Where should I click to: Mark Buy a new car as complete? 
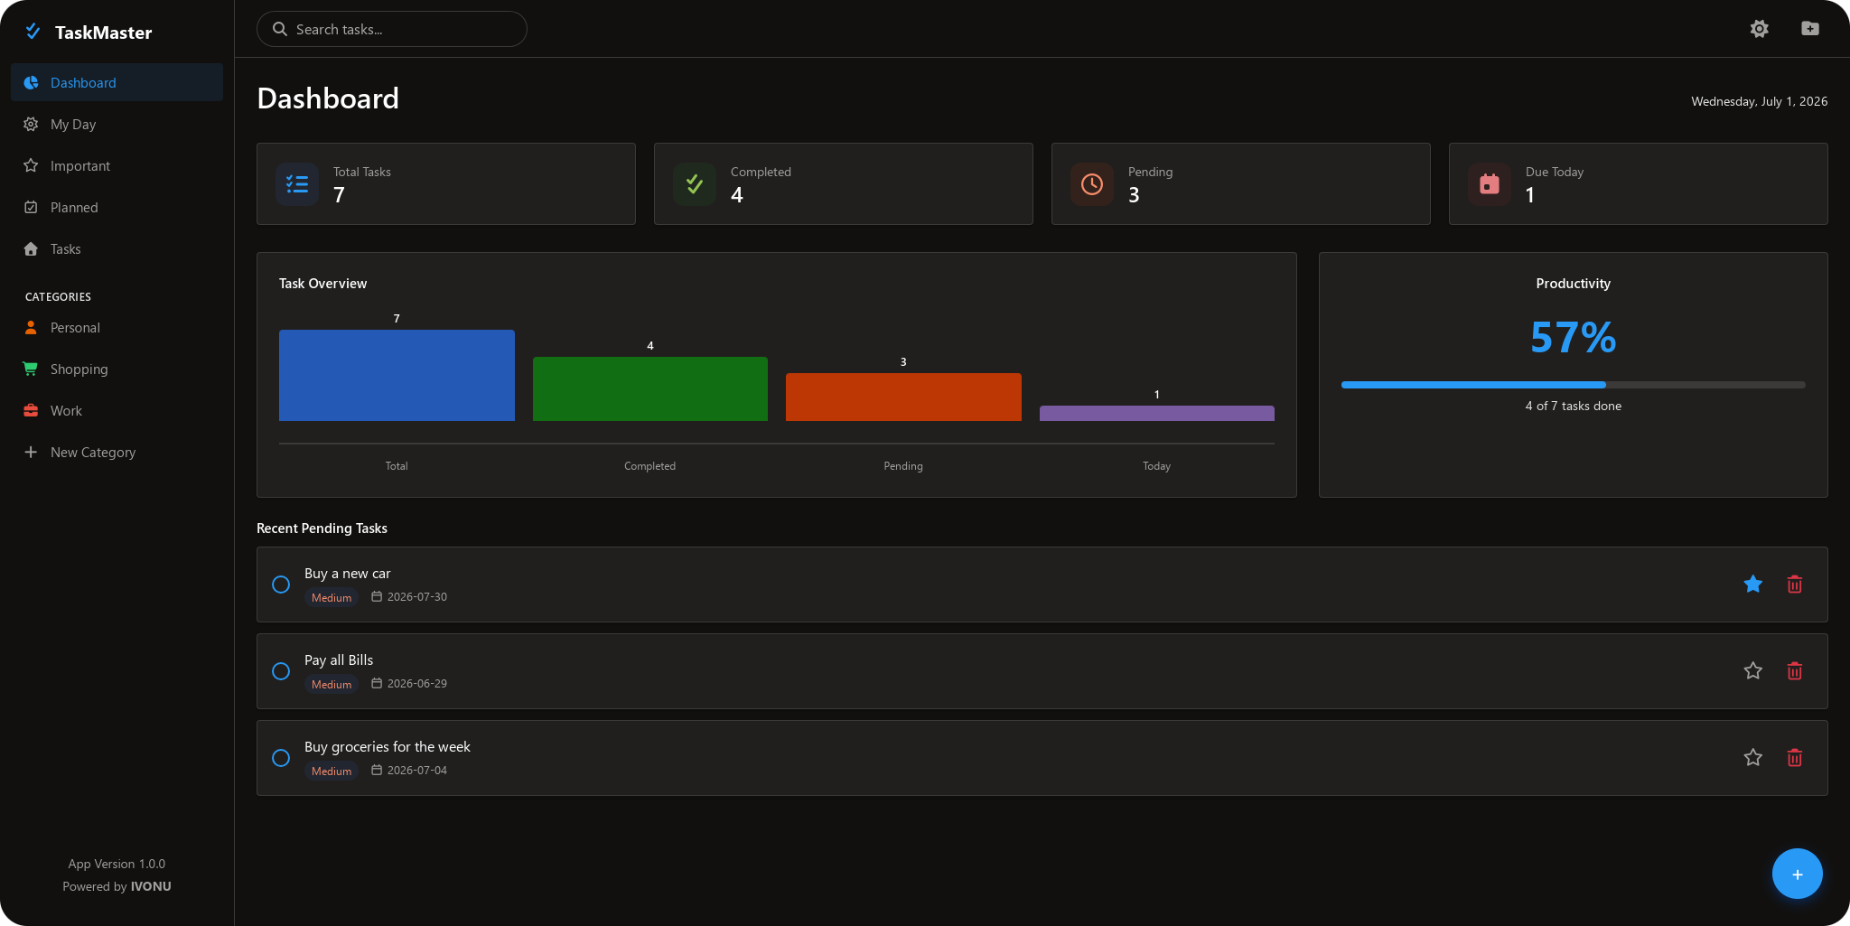coord(281,585)
